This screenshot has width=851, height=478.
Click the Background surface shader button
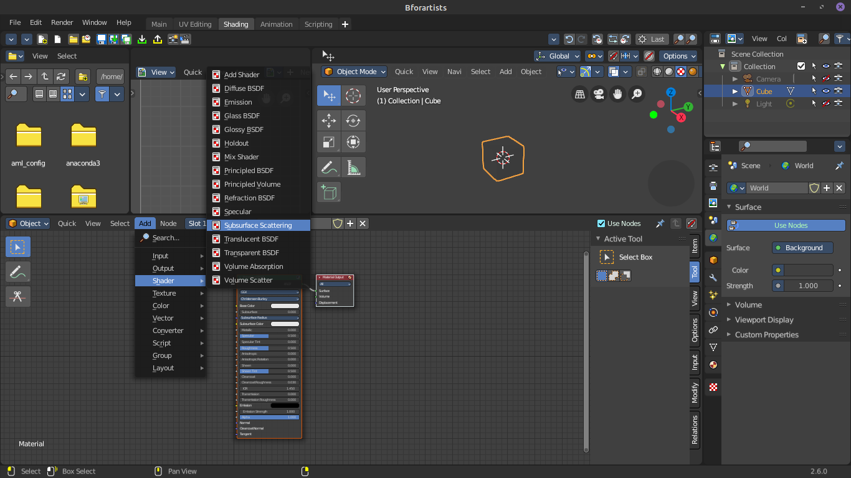pyautogui.click(x=802, y=248)
